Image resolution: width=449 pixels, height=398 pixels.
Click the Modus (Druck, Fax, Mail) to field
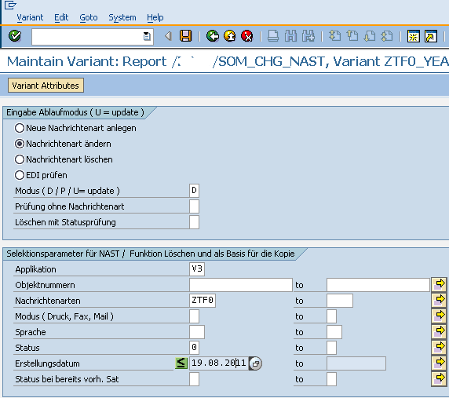click(331, 316)
